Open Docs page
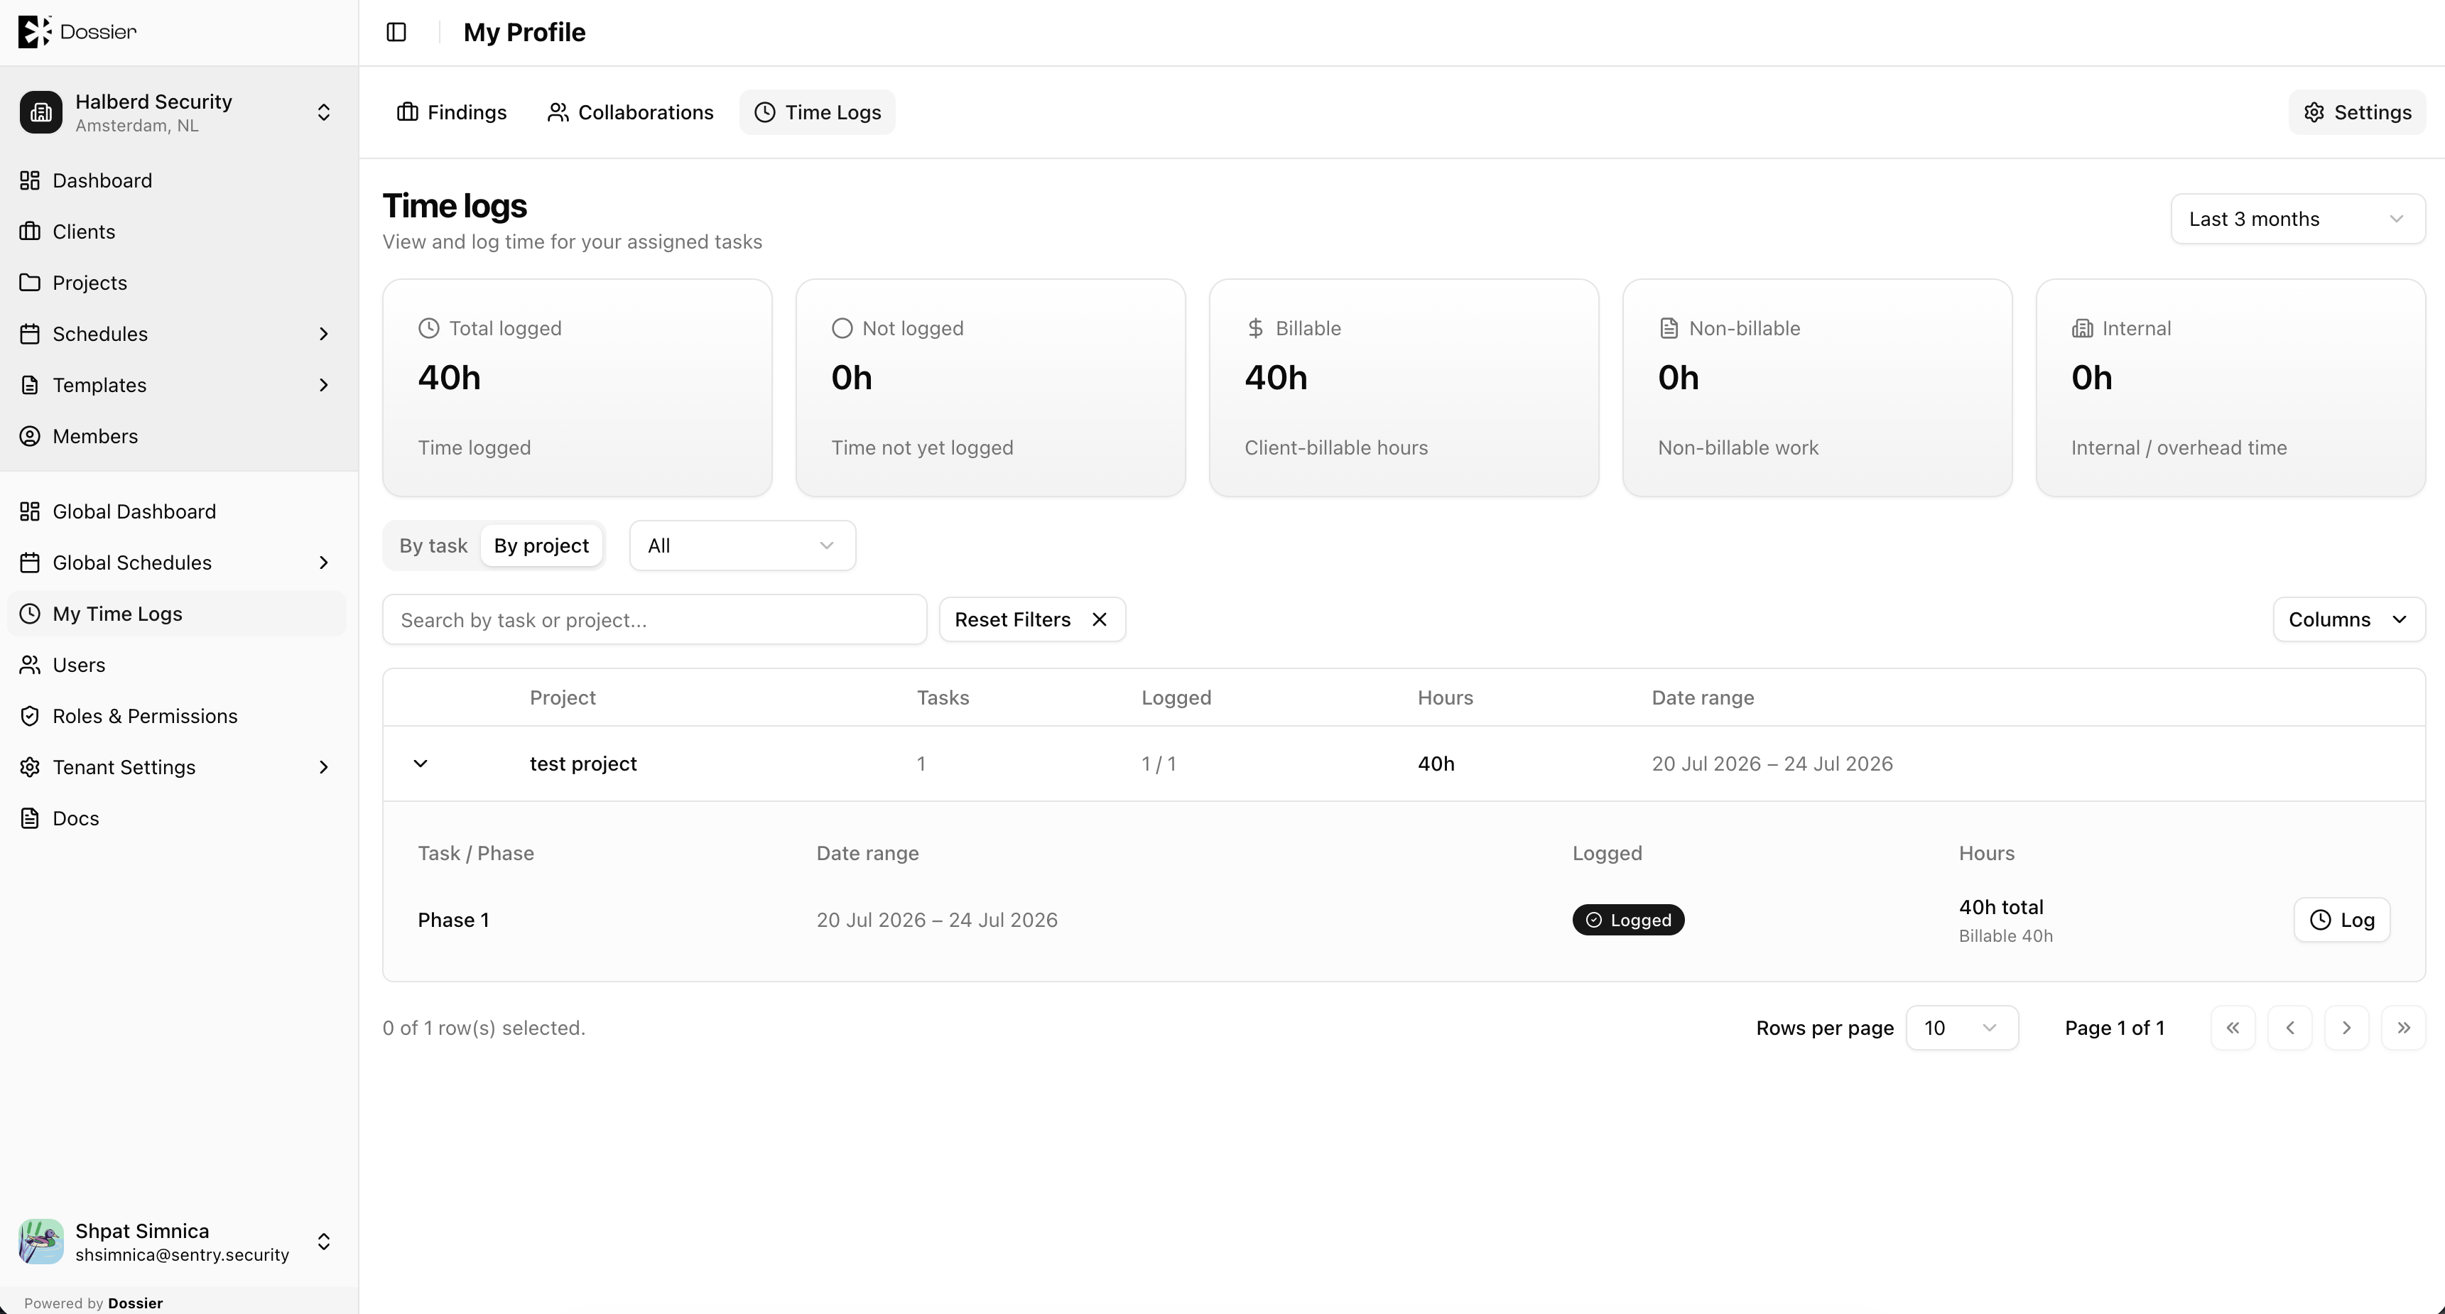2445x1314 pixels. pos(178,819)
